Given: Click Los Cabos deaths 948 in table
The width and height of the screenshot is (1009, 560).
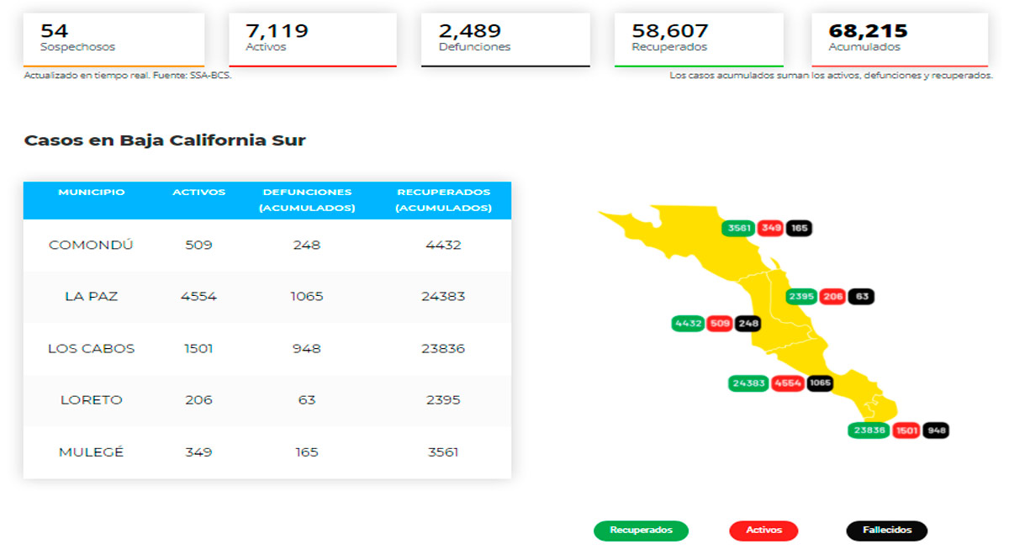Looking at the screenshot, I should pos(307,349).
